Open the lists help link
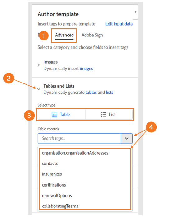 coord(110,92)
